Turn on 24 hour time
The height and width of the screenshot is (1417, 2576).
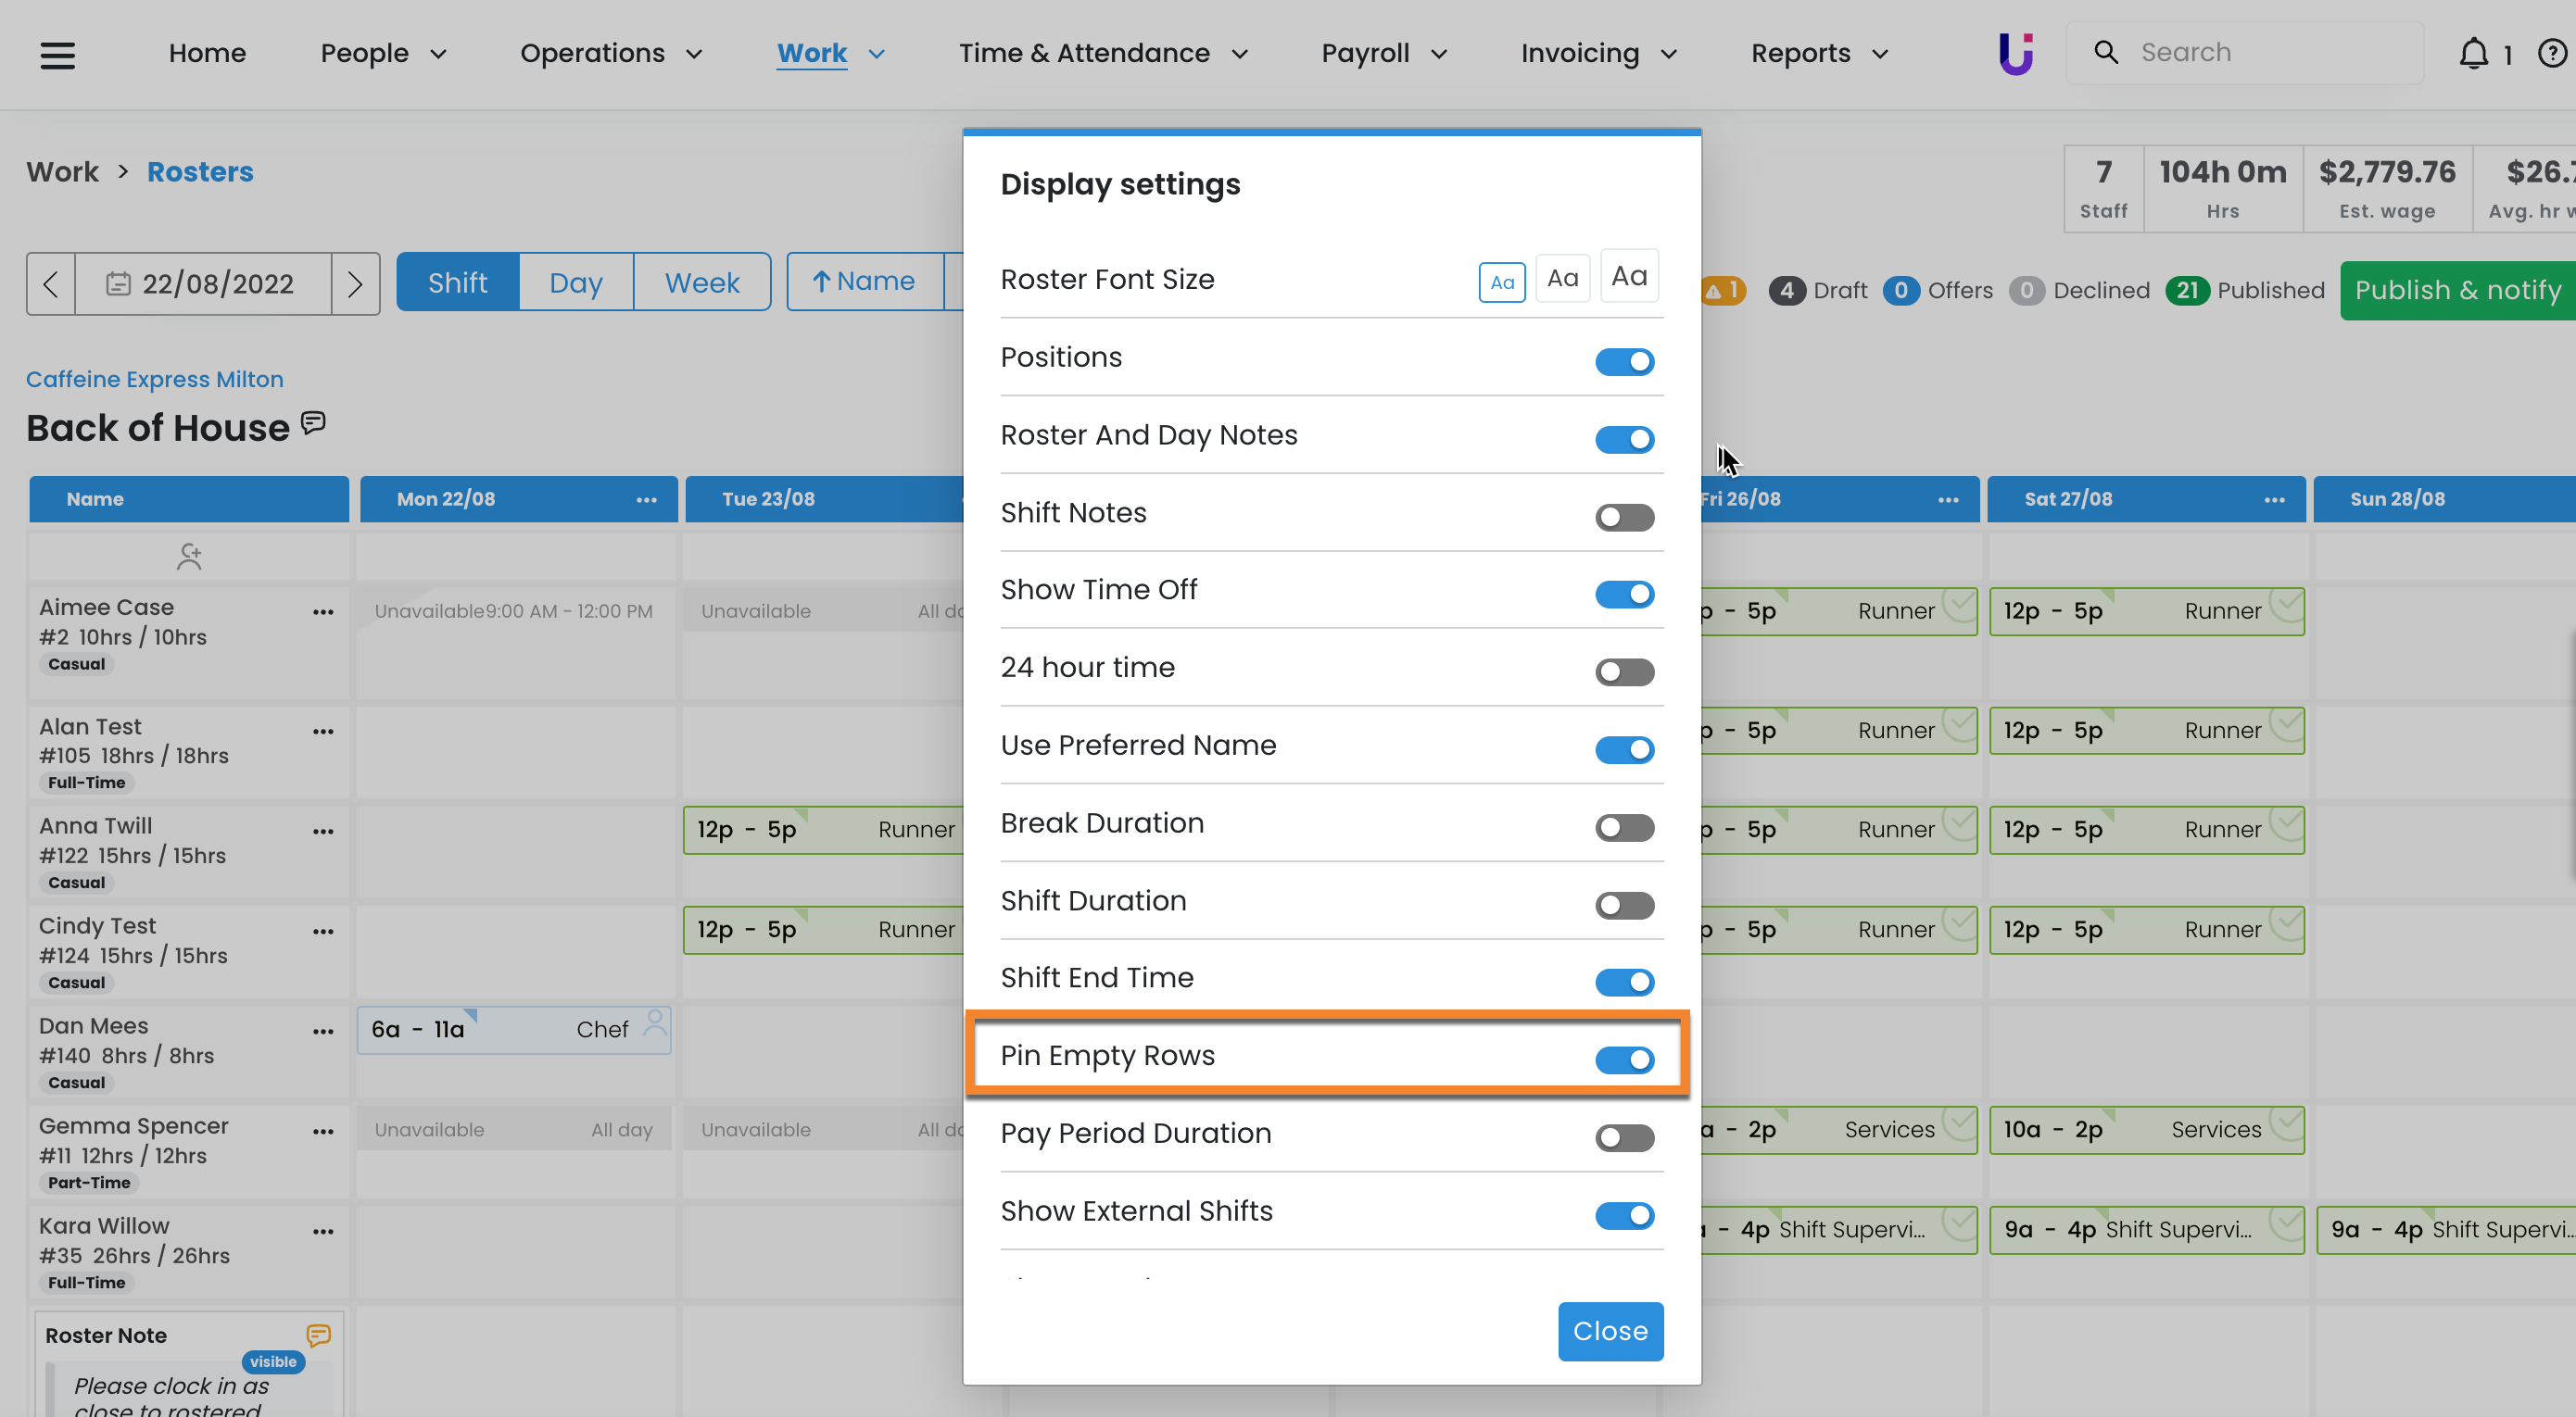coord(1624,671)
